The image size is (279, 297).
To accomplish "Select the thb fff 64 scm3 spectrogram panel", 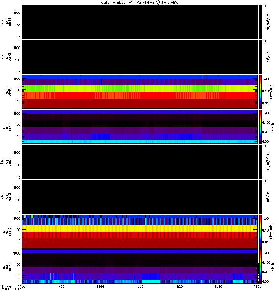I will coord(139,57).
